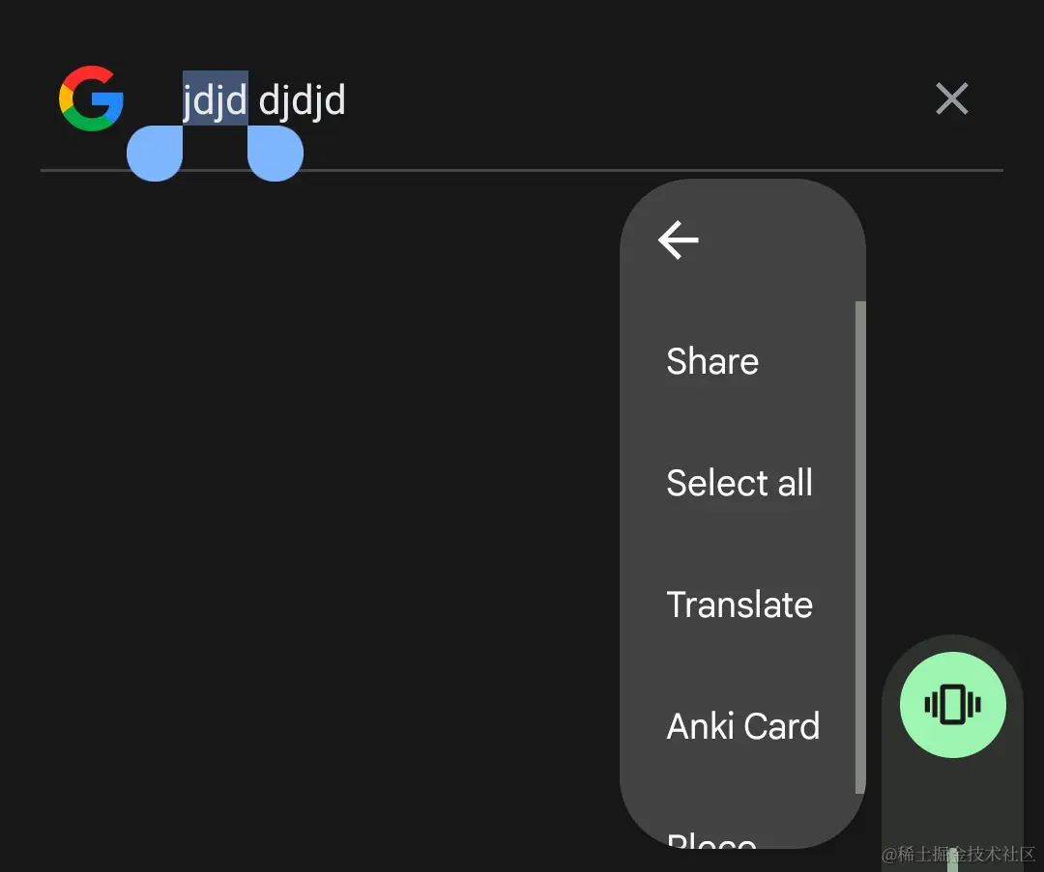Switch the phone to vibrate using the toggle

952,705
